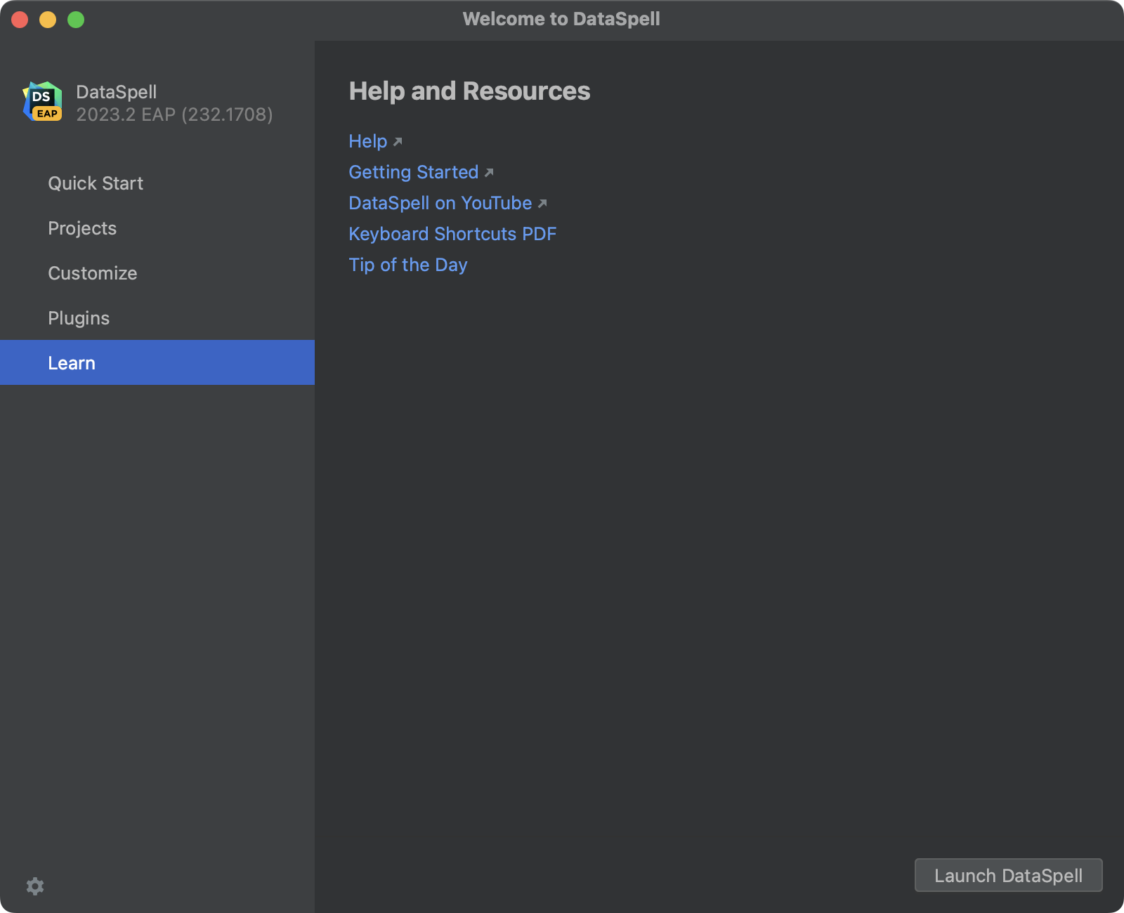Open the Help link
Viewport: 1124px width, 913px height.
pos(368,141)
